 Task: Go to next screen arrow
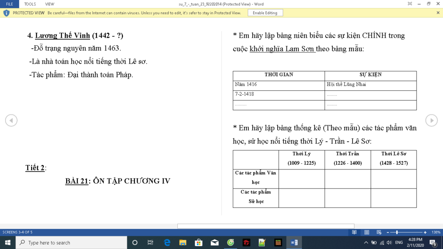tap(431, 121)
